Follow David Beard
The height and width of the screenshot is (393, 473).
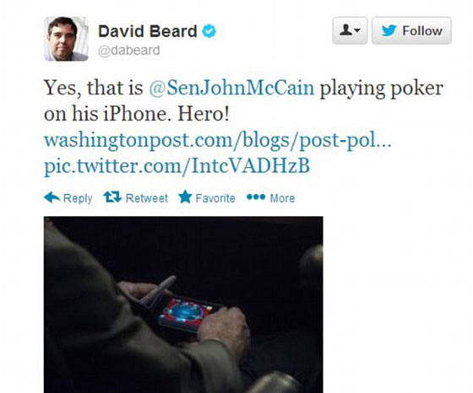point(411,30)
